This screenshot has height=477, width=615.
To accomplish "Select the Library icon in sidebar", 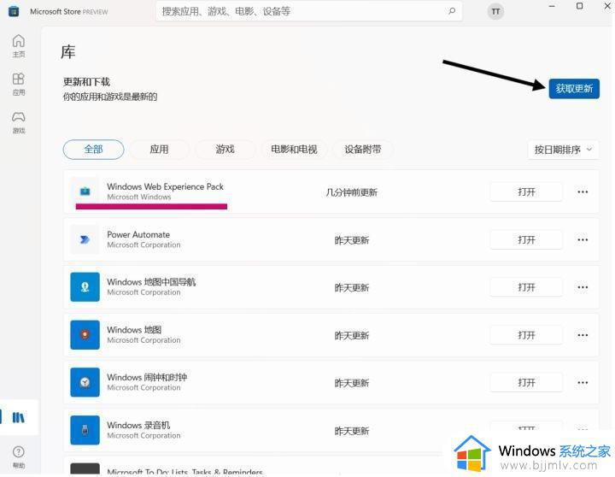I will [19, 417].
